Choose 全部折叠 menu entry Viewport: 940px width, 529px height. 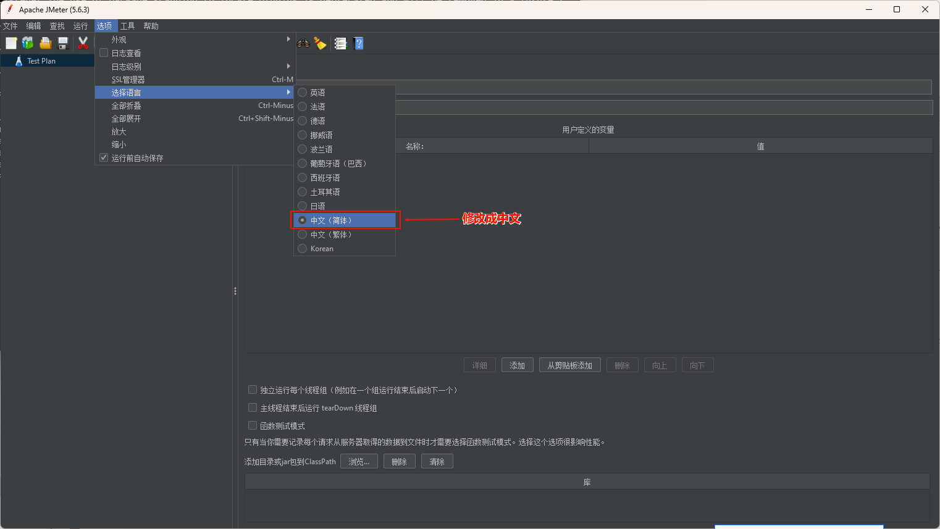pos(195,106)
